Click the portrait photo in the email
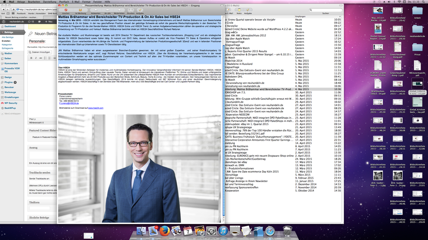The width and height of the screenshot is (428, 240). [x=139, y=168]
